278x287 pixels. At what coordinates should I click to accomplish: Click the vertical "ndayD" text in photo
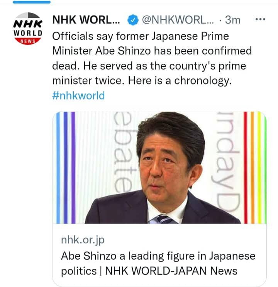click(x=228, y=161)
